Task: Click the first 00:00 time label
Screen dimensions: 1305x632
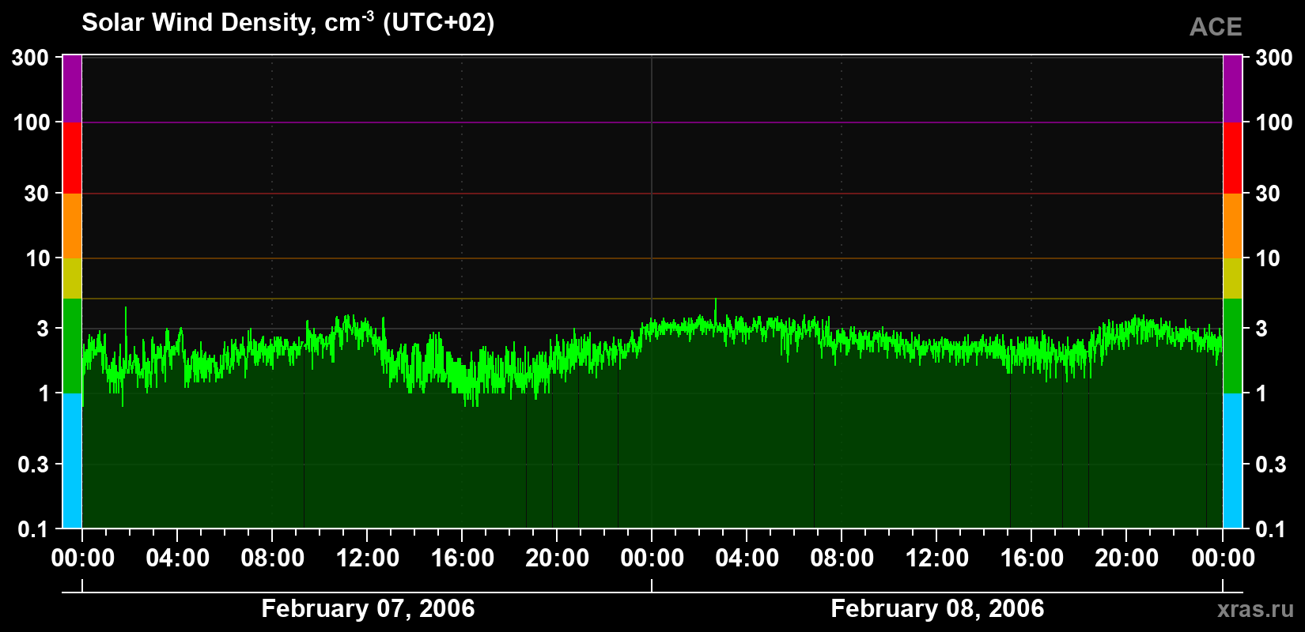Action: [83, 558]
